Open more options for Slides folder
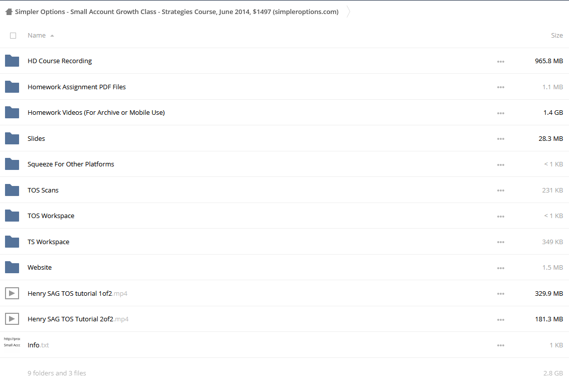This screenshot has width=569, height=387. pos(500,139)
